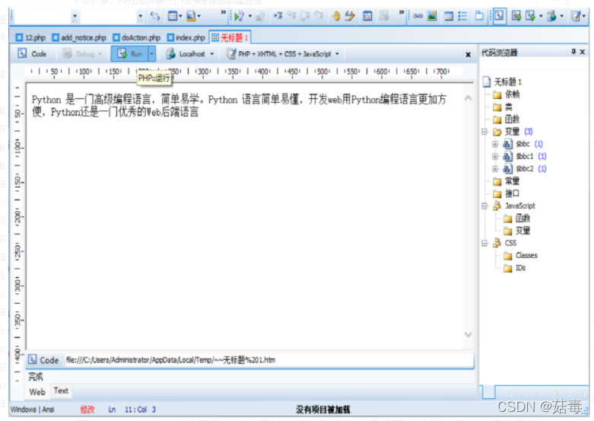This screenshot has width=594, height=421.
Task: Toggle the highlighted preview icon in top toolbar
Action: [x=499, y=16]
